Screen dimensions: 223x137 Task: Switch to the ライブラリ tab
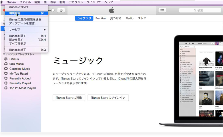(84, 18)
